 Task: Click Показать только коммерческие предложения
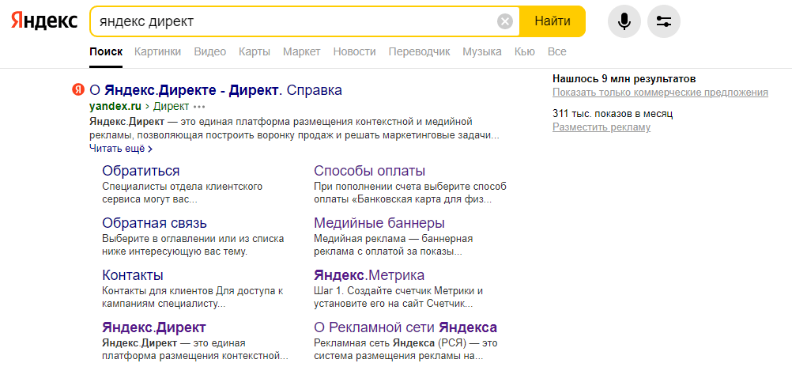coord(660,93)
